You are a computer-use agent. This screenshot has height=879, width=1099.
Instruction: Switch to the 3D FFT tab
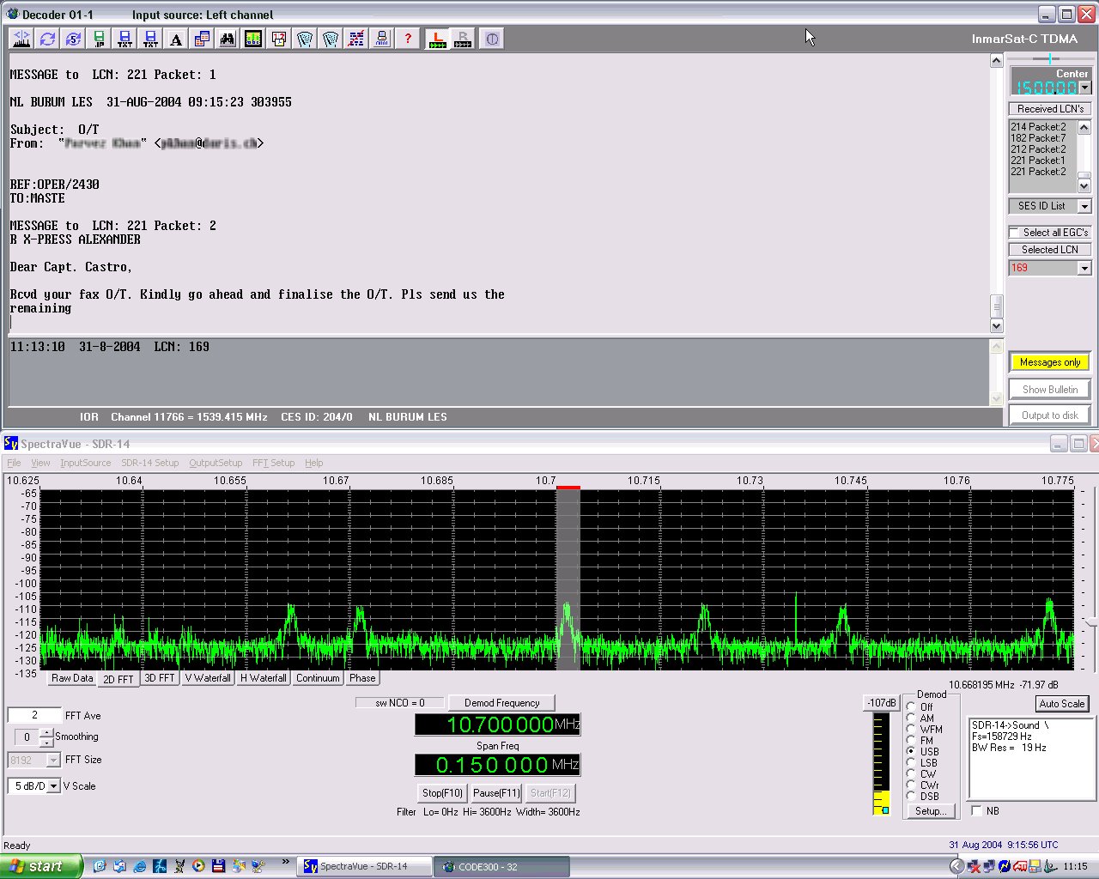pyautogui.click(x=160, y=678)
